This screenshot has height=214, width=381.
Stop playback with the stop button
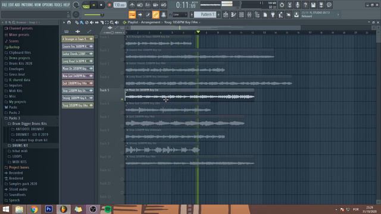[101, 5]
